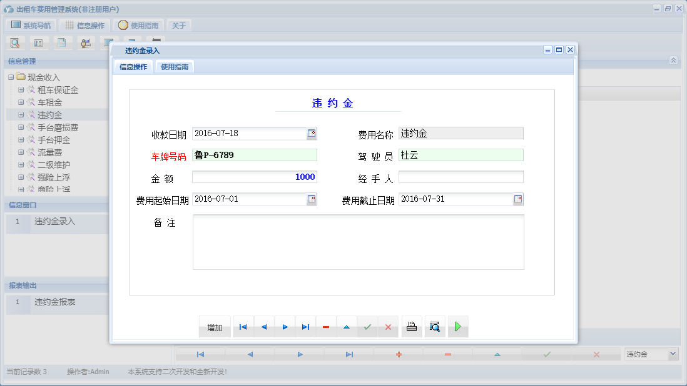Image resolution: width=687 pixels, height=386 pixels.
Task: Run the green execute arrow
Action: [457, 326]
